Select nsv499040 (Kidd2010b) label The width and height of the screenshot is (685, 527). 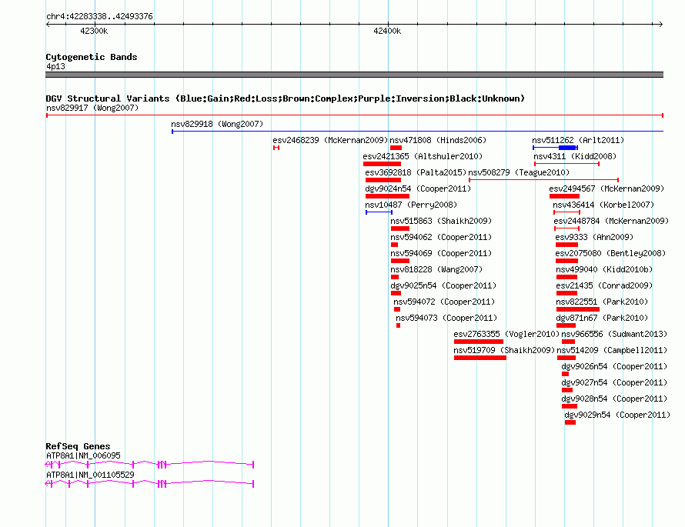pyautogui.click(x=604, y=269)
